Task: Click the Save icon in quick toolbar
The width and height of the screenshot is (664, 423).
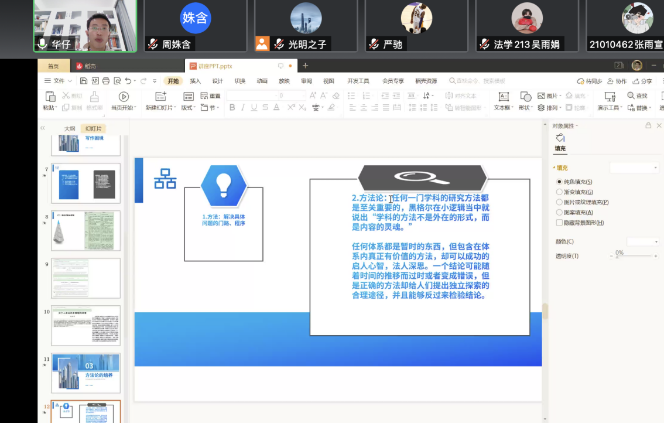Action: pyautogui.click(x=84, y=81)
